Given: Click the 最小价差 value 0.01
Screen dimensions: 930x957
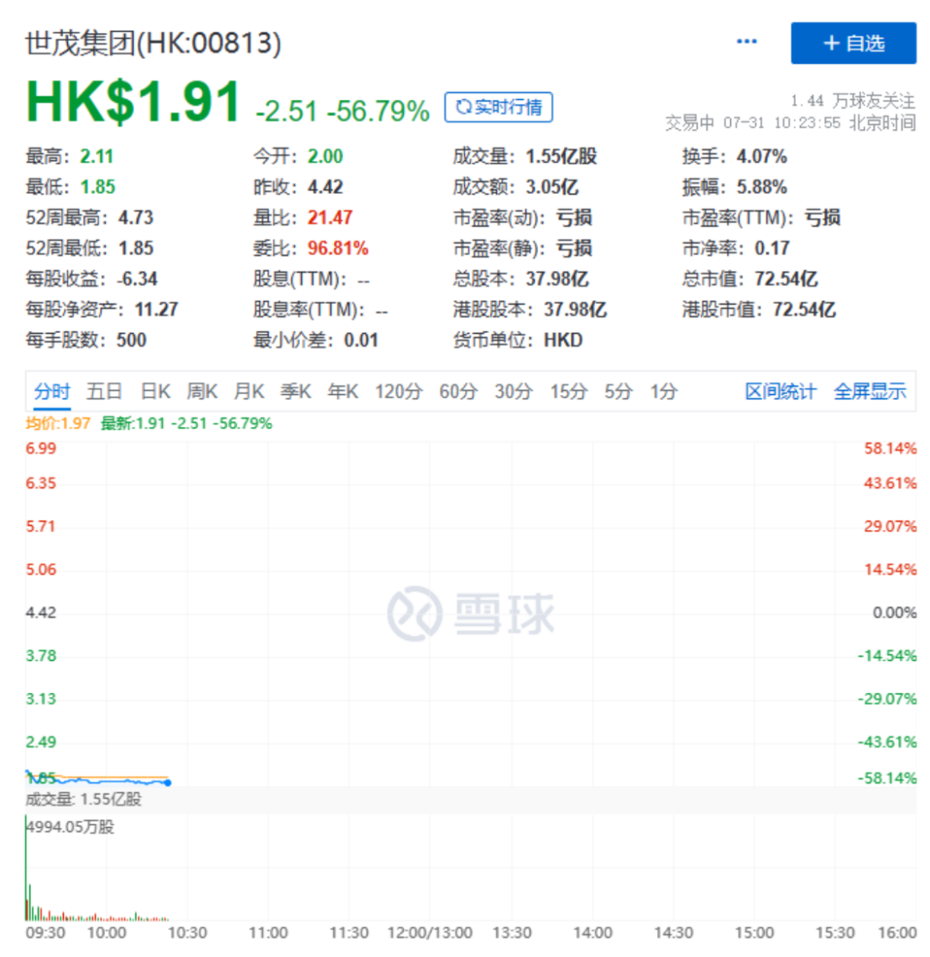Looking at the screenshot, I should click(361, 340).
